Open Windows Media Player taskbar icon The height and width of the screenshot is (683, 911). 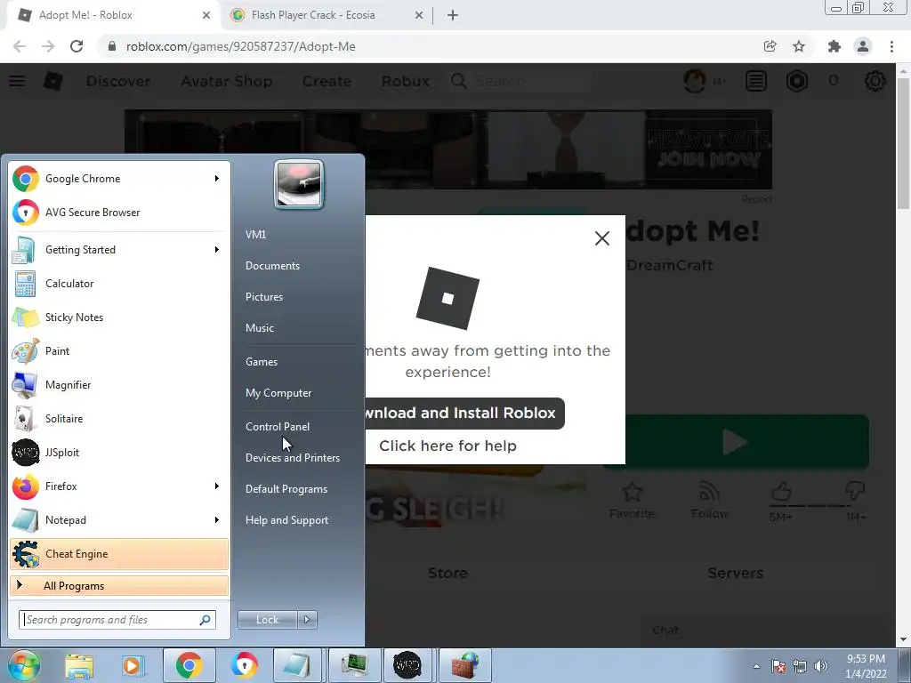click(x=133, y=665)
